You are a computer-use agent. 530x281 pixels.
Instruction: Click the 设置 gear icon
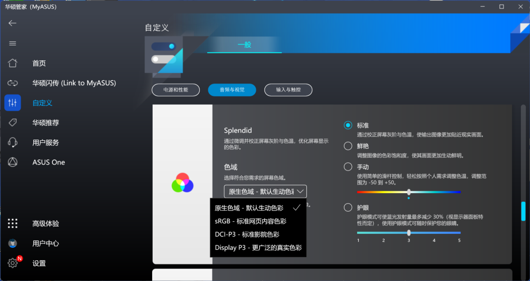(13, 263)
